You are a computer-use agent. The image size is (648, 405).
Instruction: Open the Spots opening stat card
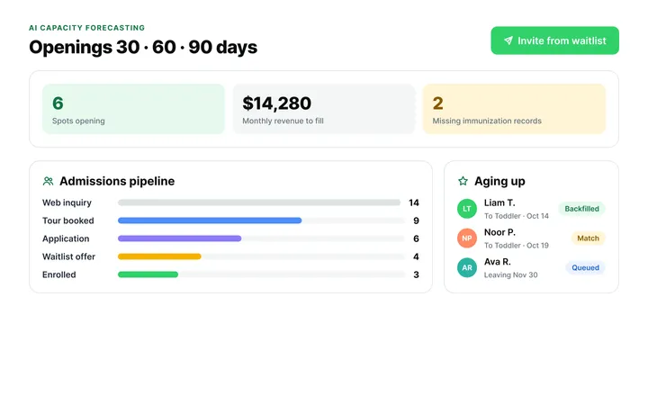(133, 109)
